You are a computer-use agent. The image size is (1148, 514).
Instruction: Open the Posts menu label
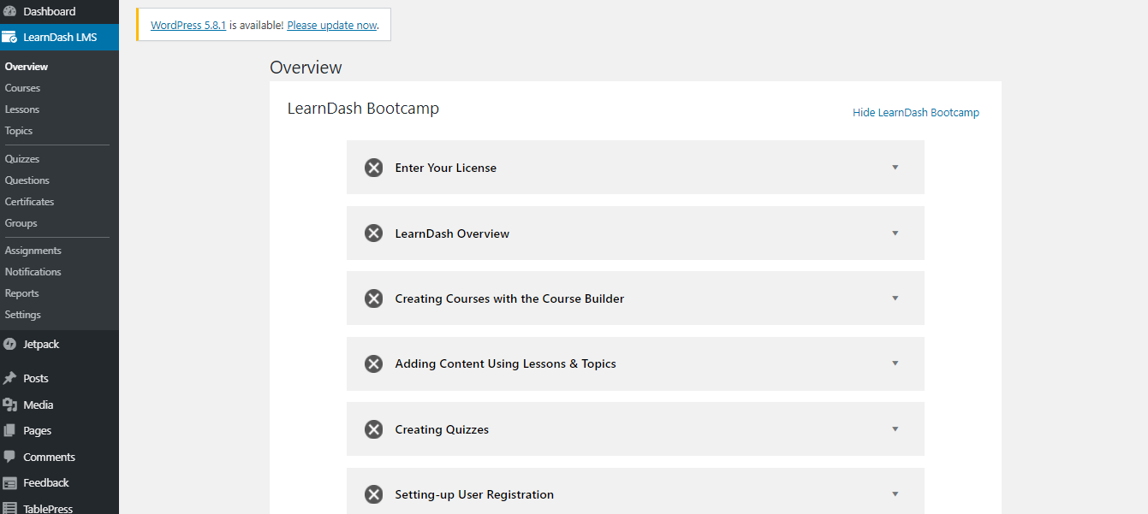[x=36, y=379]
